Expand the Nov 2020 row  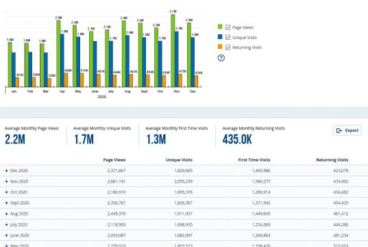(7, 181)
